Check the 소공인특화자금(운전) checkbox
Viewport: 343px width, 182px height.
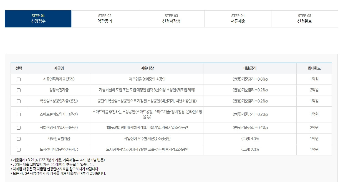click(19, 79)
